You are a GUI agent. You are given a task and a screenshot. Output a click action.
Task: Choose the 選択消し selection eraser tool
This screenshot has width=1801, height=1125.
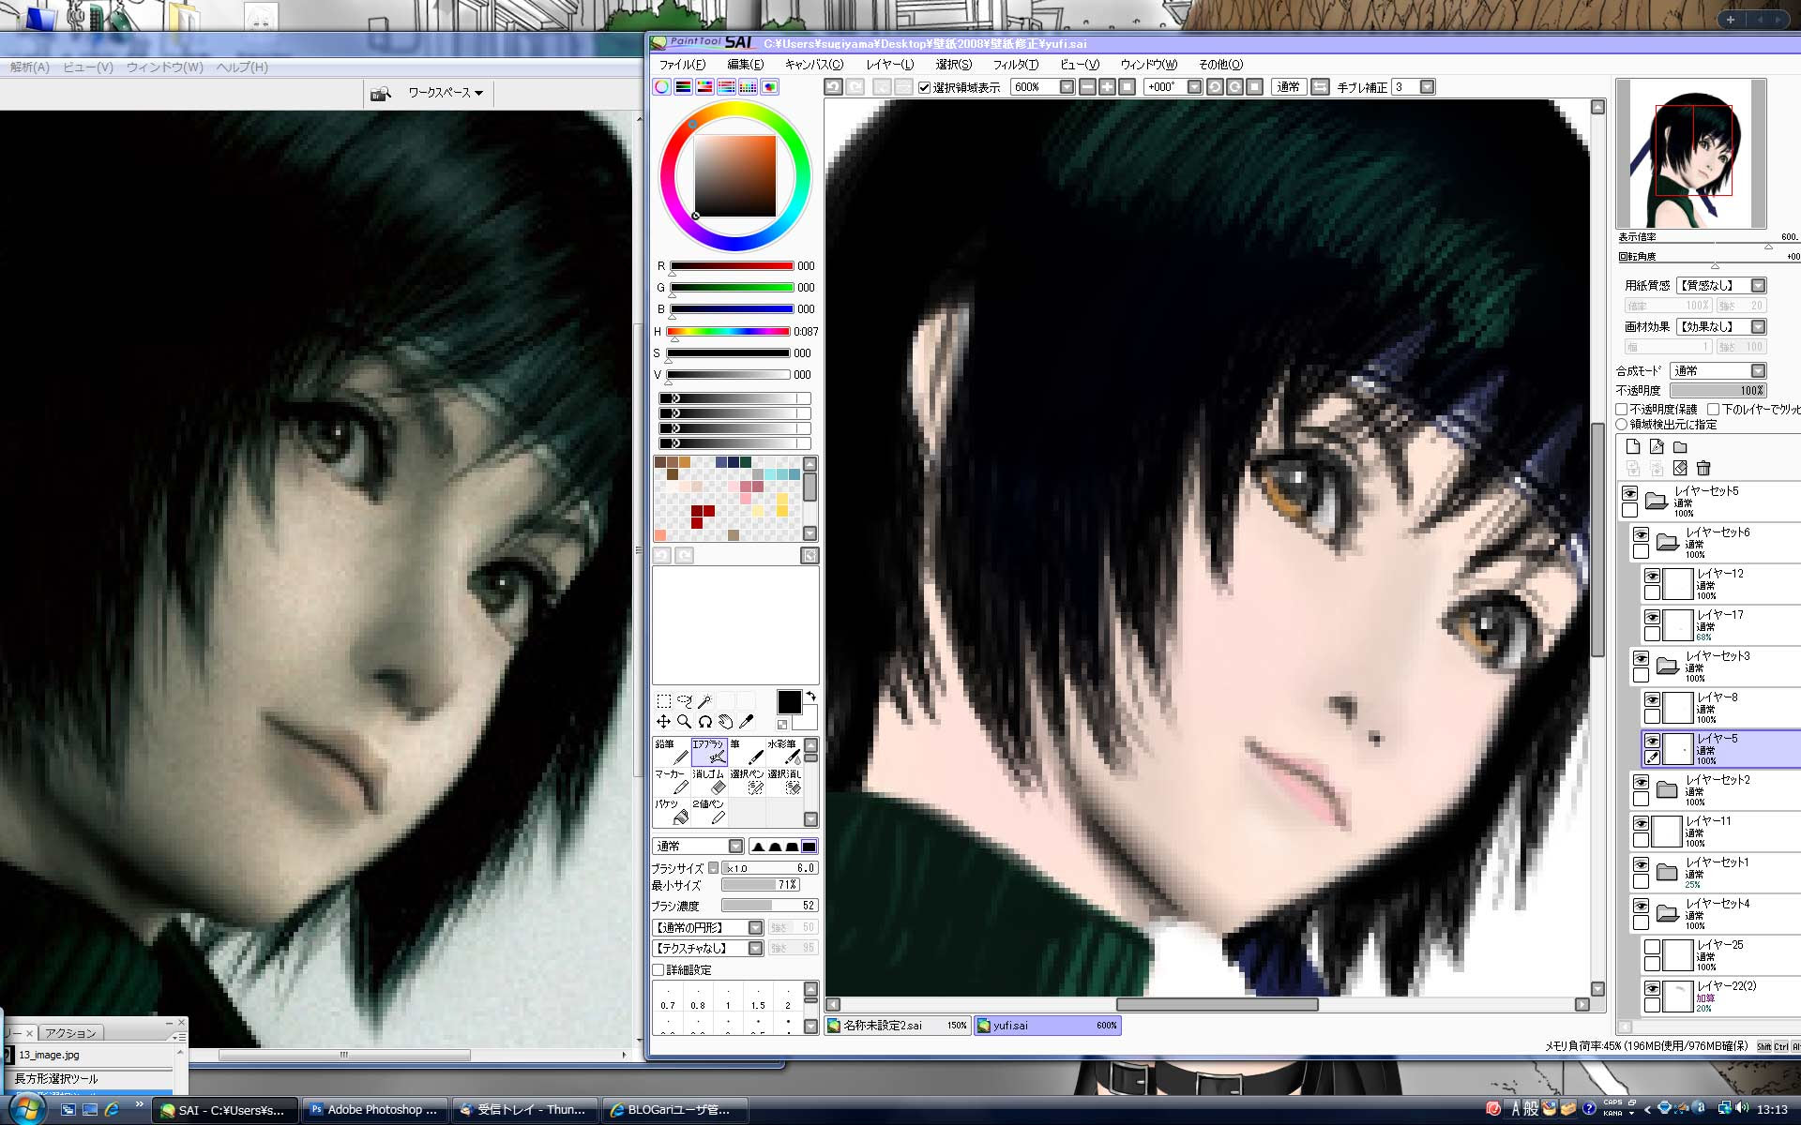click(784, 782)
